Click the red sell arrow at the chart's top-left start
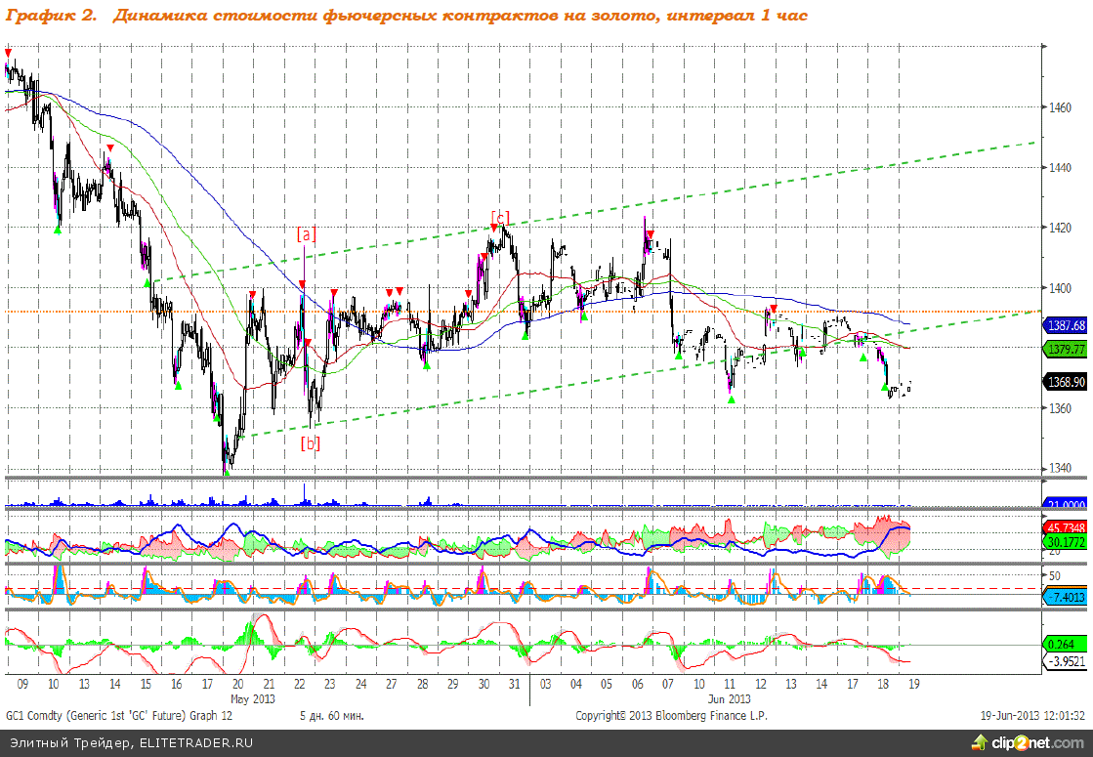Viewport: 1093px width, 757px height. (8, 52)
